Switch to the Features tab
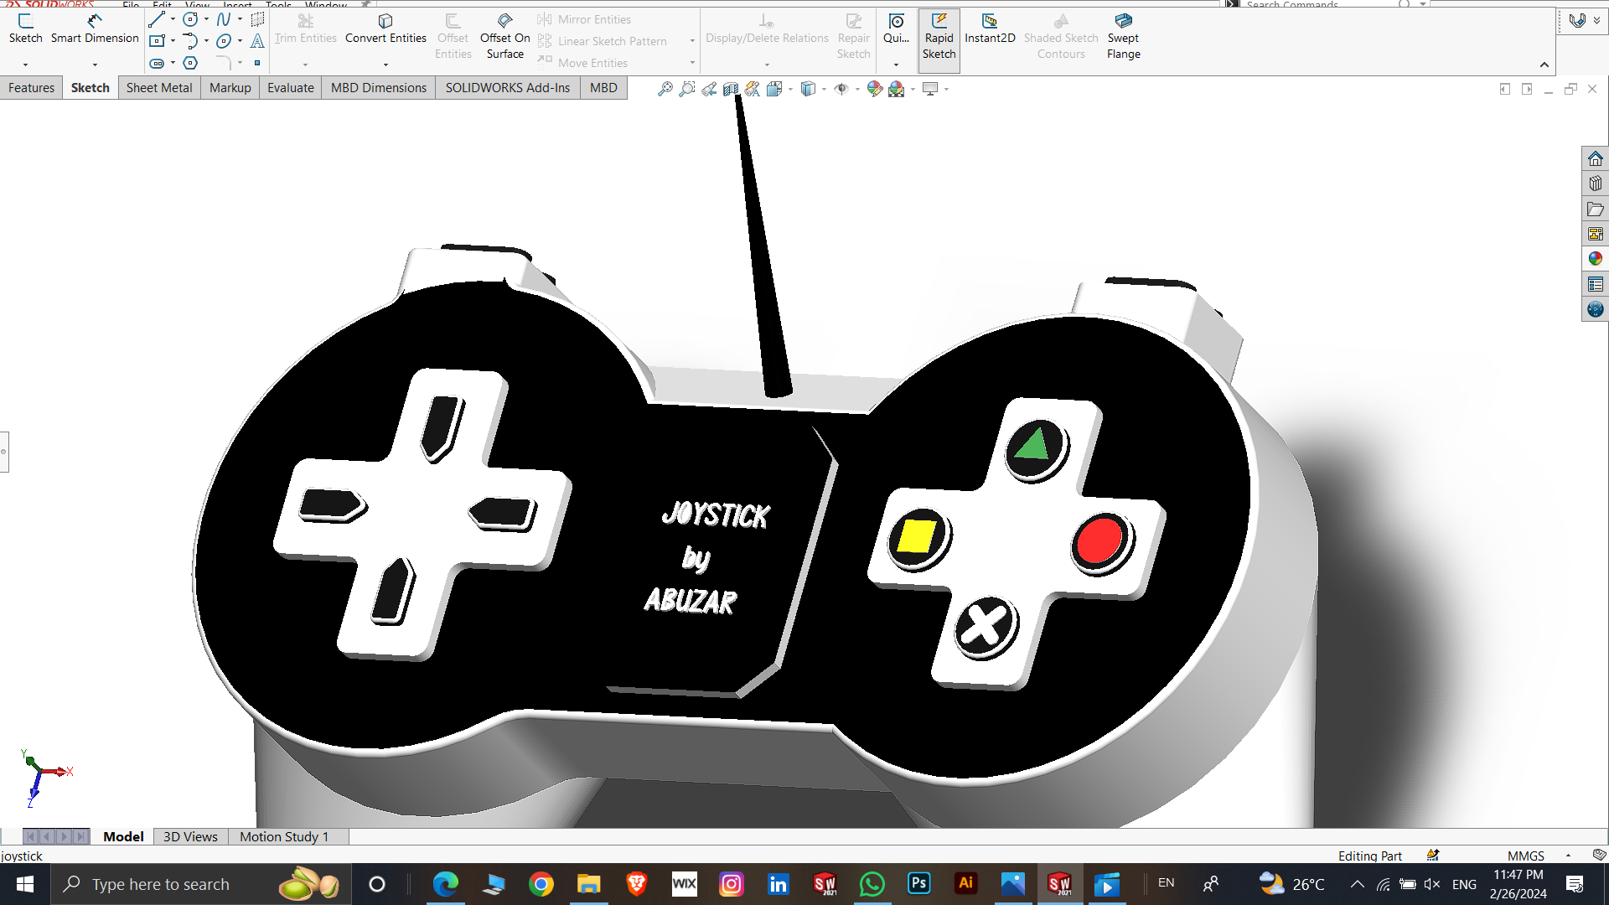Image resolution: width=1609 pixels, height=905 pixels. (x=31, y=87)
